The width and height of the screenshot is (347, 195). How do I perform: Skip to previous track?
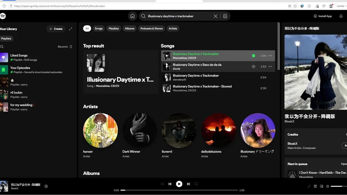pyautogui.click(x=170, y=184)
